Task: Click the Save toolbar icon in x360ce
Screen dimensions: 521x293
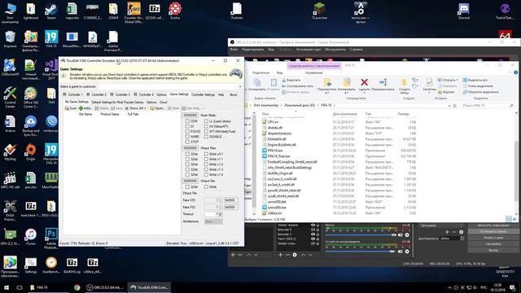Action: coord(112,108)
